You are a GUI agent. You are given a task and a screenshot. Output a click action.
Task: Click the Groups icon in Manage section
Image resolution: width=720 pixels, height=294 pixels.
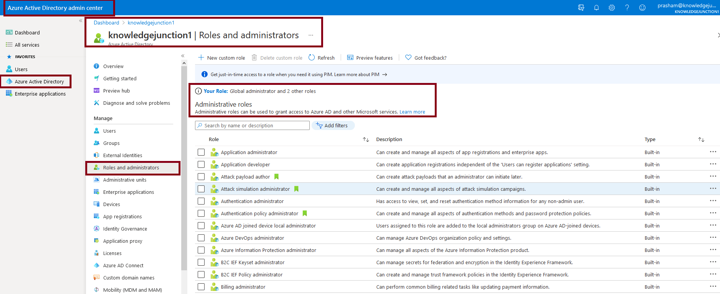click(x=97, y=143)
